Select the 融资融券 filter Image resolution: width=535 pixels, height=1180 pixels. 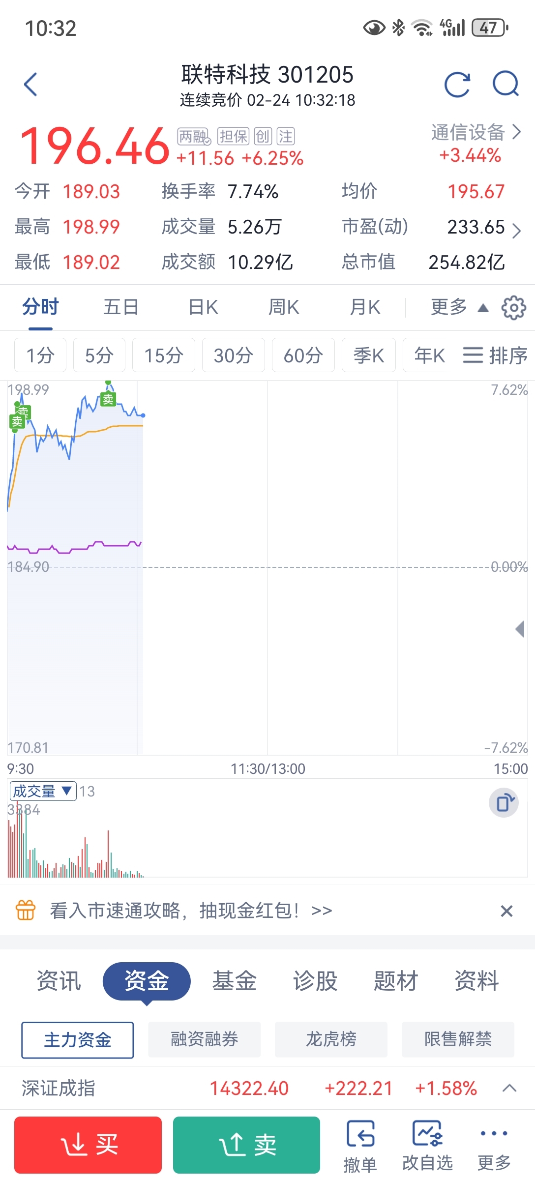coord(204,1040)
